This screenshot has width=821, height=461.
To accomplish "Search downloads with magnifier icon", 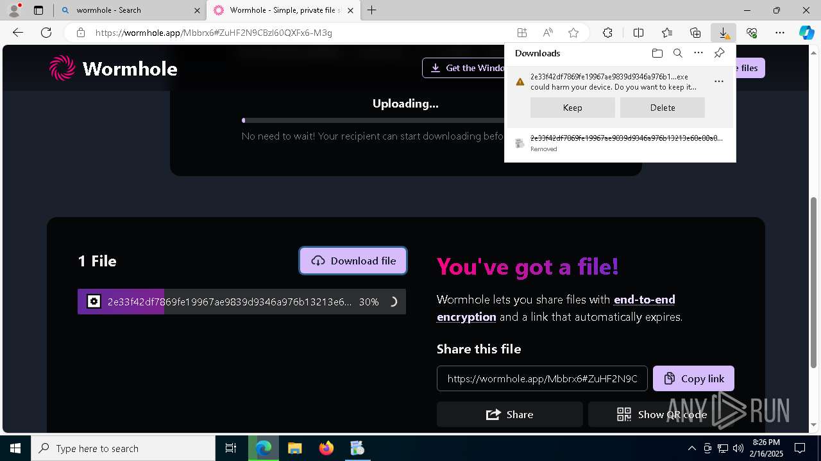I will coord(677,53).
